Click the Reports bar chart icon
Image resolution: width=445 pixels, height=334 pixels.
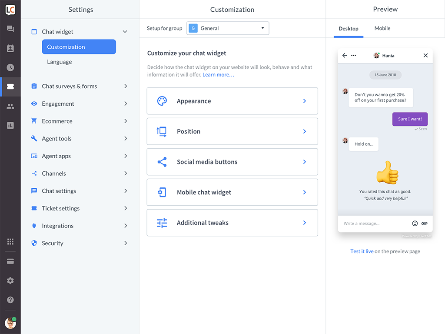tap(10, 125)
